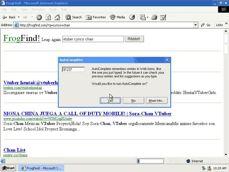Open MONA CHINA JUEGA Call of Duty result

coord(87,114)
